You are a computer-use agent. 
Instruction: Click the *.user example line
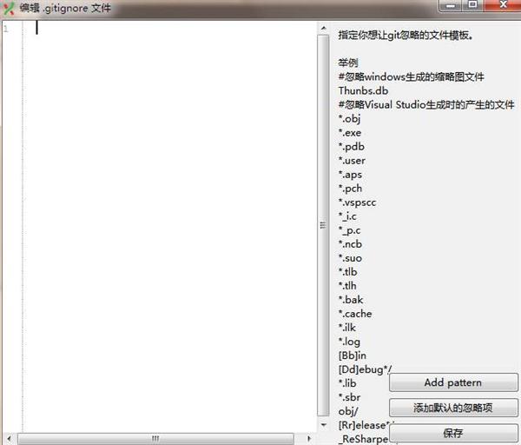352,161
